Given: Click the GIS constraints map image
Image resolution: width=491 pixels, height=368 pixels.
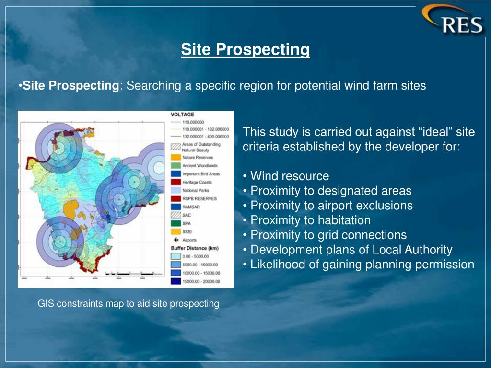Looking at the screenshot, I should click(x=126, y=199).
